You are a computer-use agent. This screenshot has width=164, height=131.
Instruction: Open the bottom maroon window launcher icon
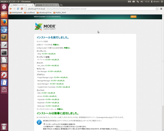pyautogui.click(x=4, y=90)
